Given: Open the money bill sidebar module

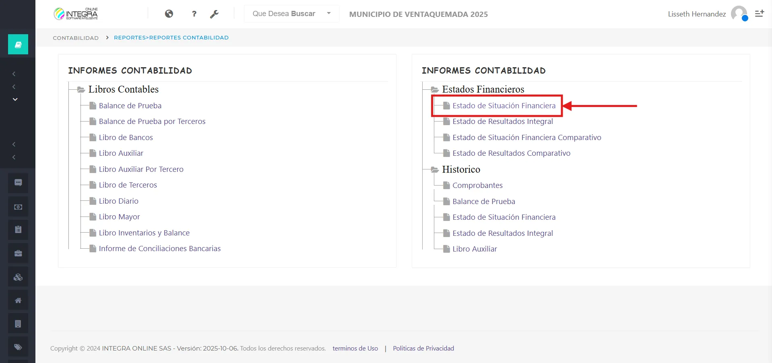Looking at the screenshot, I should coord(18,207).
